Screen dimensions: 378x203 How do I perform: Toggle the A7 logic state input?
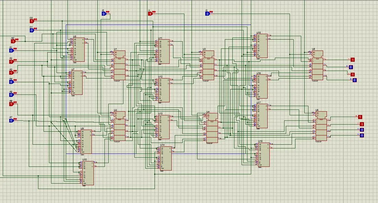tap(11, 120)
